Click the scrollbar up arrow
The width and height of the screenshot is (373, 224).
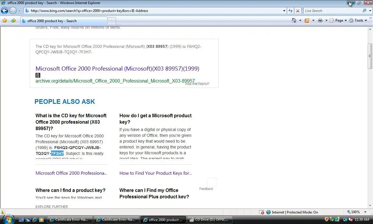370,29
